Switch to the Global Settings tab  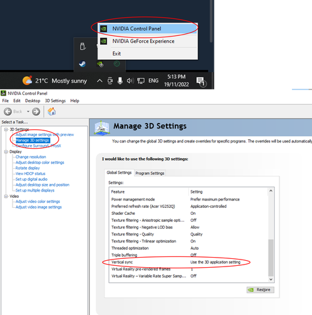(x=119, y=173)
